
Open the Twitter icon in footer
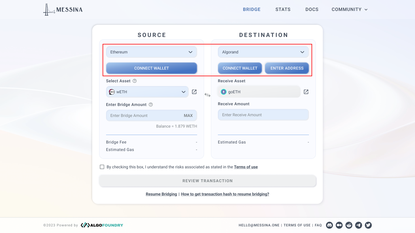pos(368,225)
